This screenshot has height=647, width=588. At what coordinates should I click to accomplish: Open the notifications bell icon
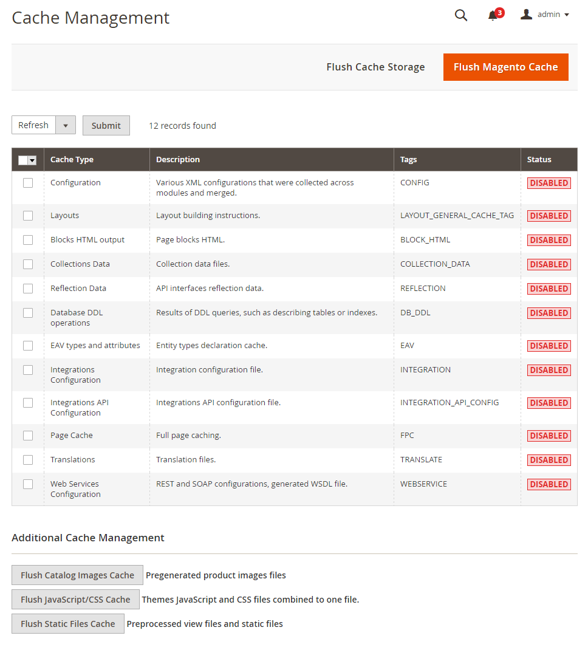pos(493,16)
